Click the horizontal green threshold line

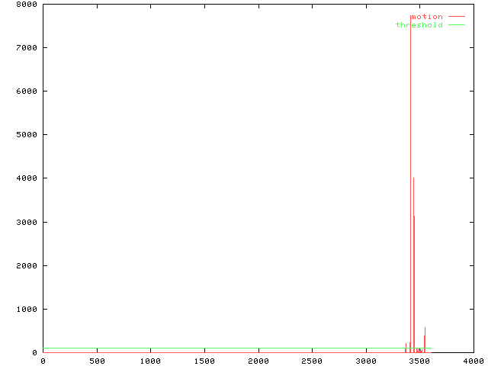(229, 348)
